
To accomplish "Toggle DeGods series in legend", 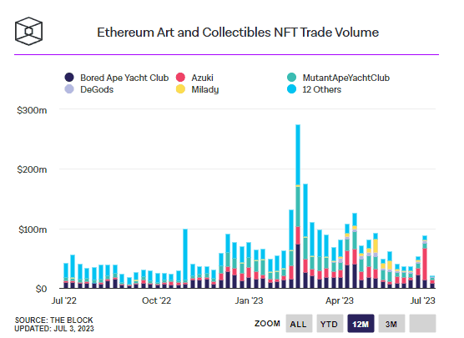I will pos(89,89).
